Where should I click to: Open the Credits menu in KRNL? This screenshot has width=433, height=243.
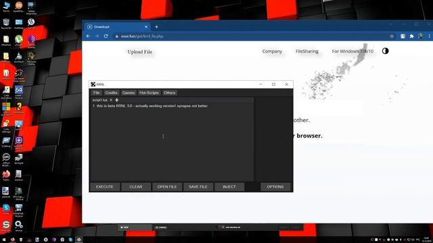[x=111, y=93]
